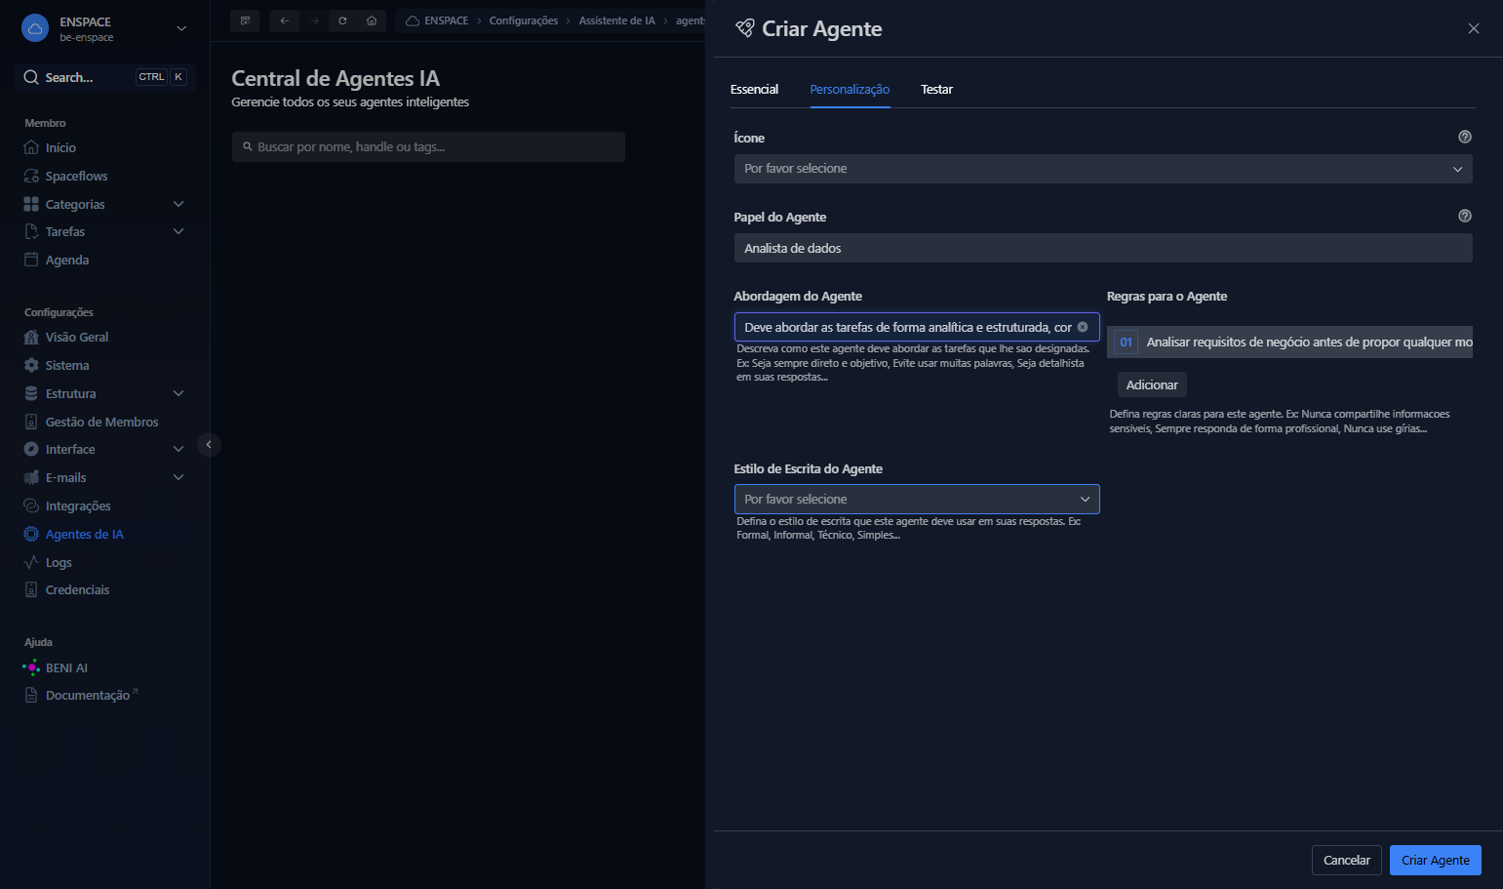Click the browser-style back arrow in toolbar
Screen dimensions: 1503x889
click(284, 20)
